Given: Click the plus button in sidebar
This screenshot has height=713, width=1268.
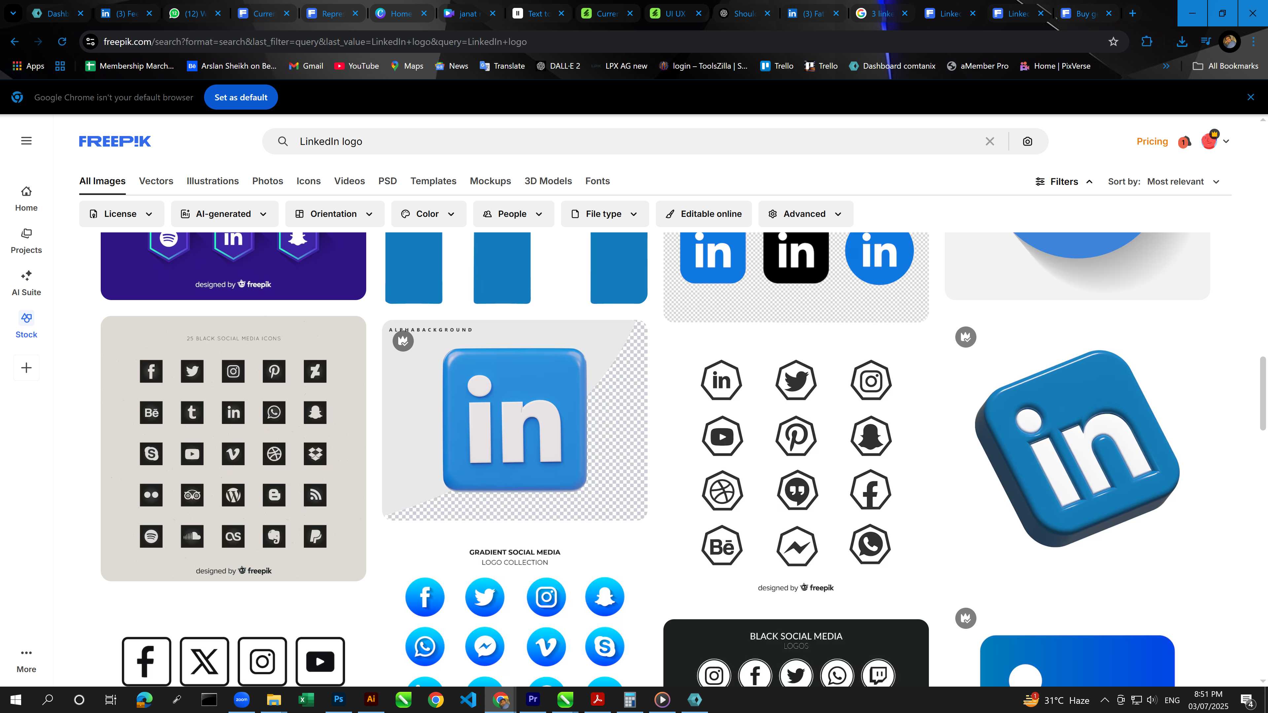Looking at the screenshot, I should [26, 368].
